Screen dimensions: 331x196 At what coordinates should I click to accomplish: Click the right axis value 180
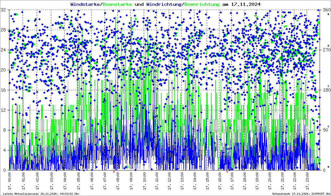coord(326,90)
